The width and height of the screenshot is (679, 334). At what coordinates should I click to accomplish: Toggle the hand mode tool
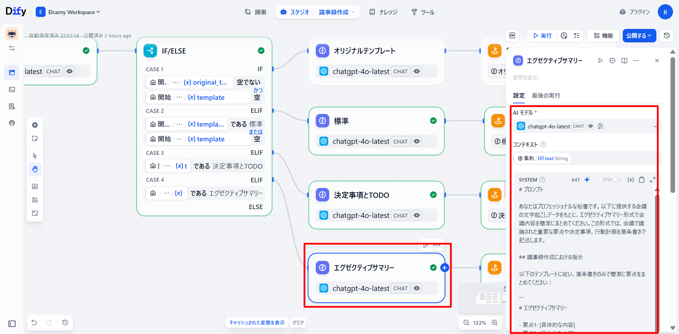coord(35,169)
